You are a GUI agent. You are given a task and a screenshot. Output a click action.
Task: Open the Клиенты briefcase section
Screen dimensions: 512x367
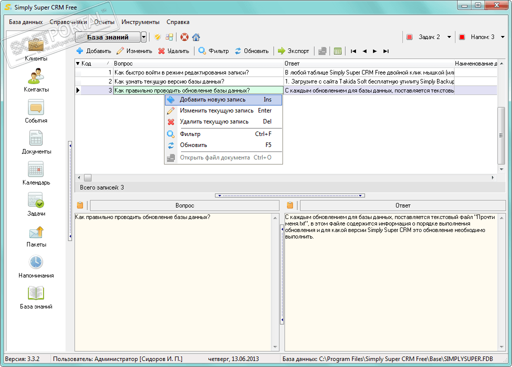point(36,49)
